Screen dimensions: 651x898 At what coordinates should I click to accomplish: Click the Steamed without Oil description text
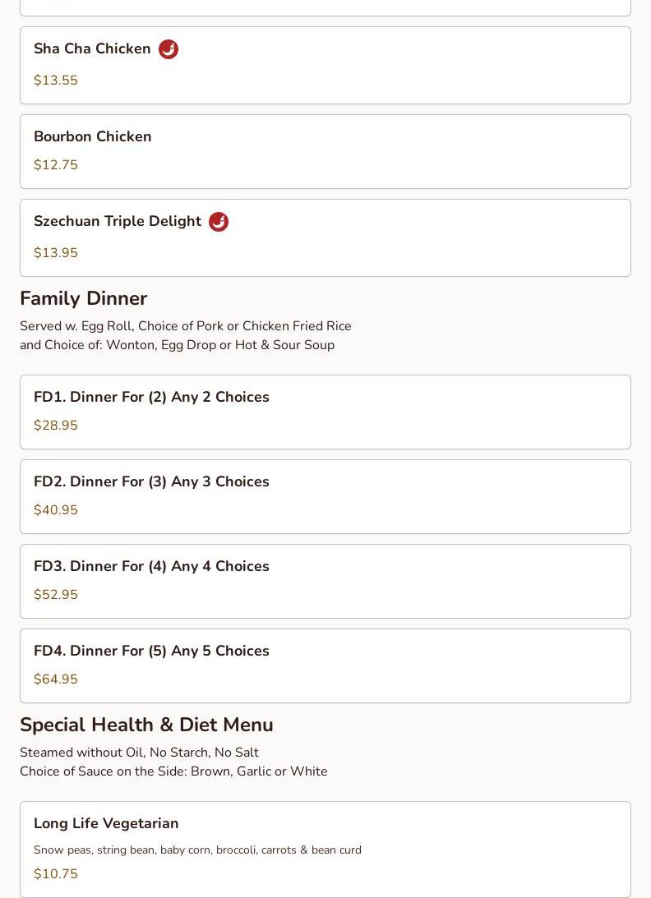tap(139, 753)
